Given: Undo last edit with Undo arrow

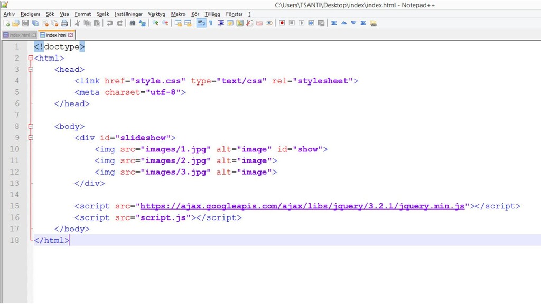Looking at the screenshot, I should point(110,23).
